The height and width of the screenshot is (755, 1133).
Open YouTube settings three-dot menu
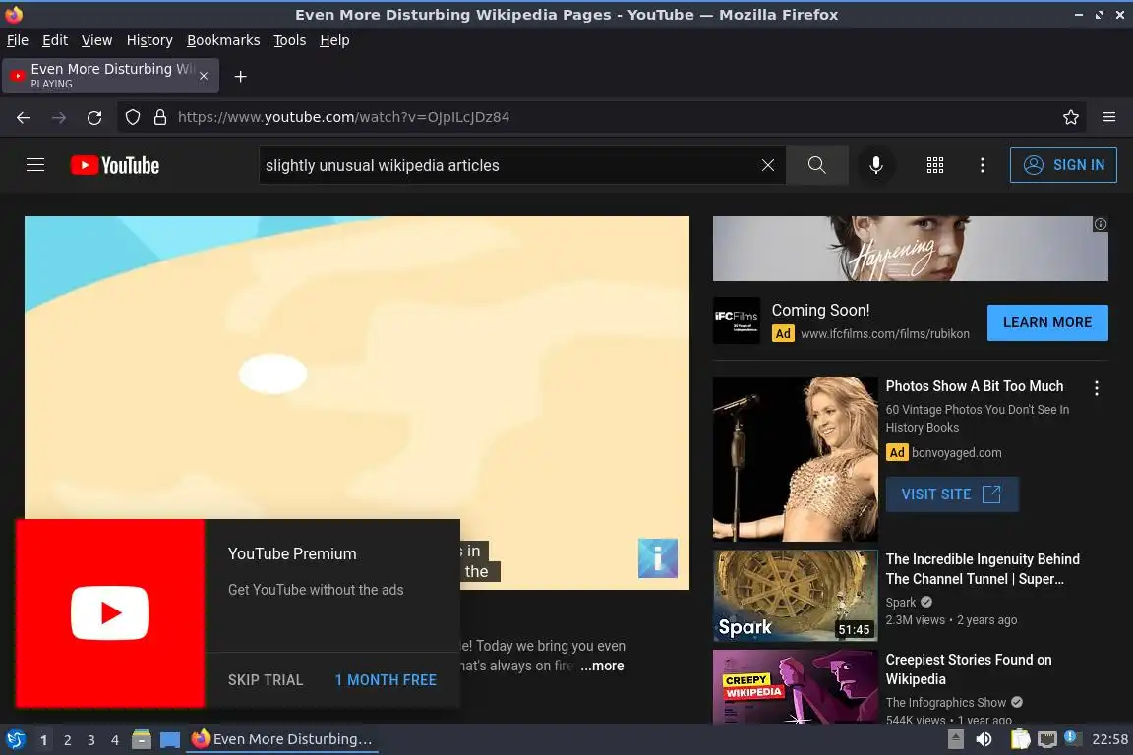tap(982, 165)
